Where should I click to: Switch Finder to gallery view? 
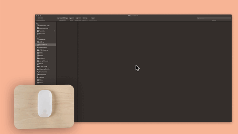(x=67, y=18)
